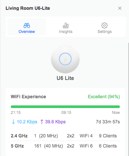Screen dimensions: 129x156
Task: Click the green WiFi Experience bar
Action: click(65, 107)
